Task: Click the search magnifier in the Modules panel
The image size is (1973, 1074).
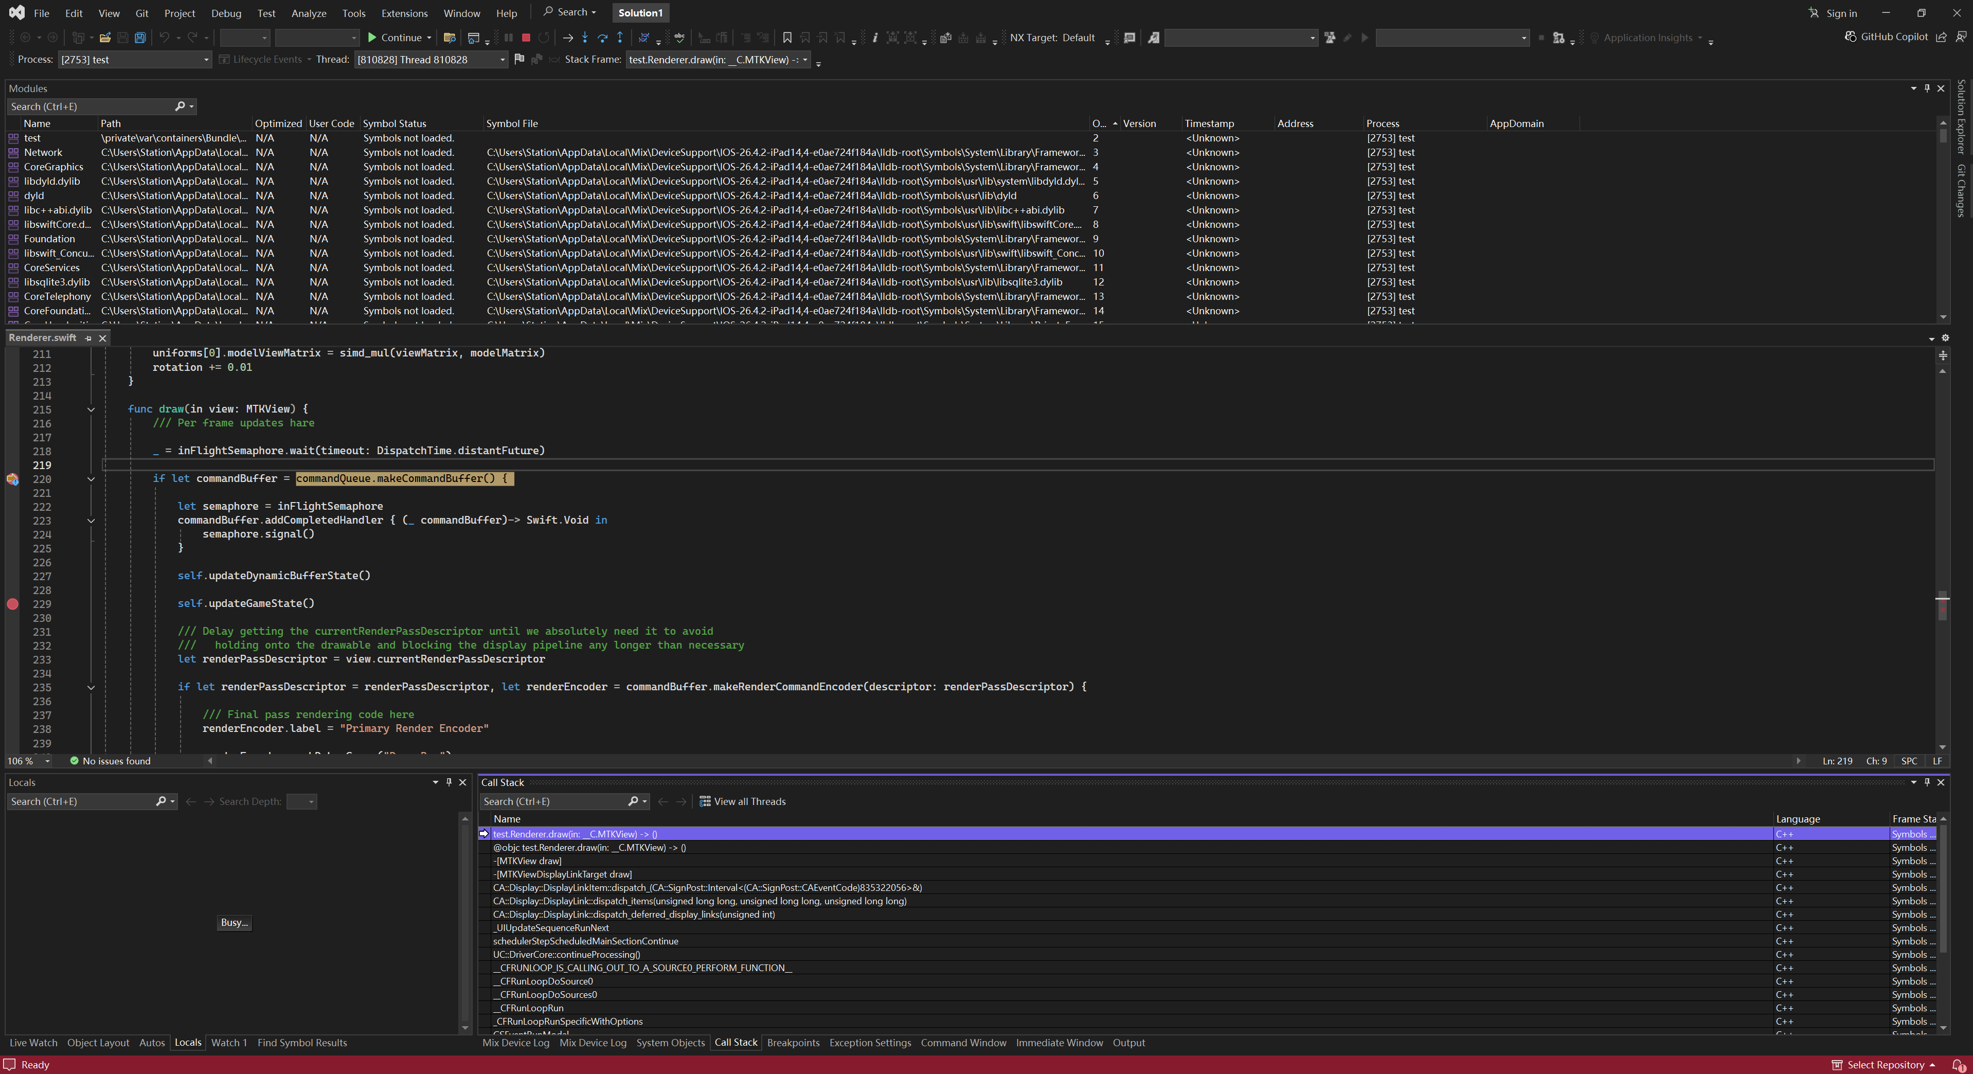Action: pyautogui.click(x=180, y=106)
